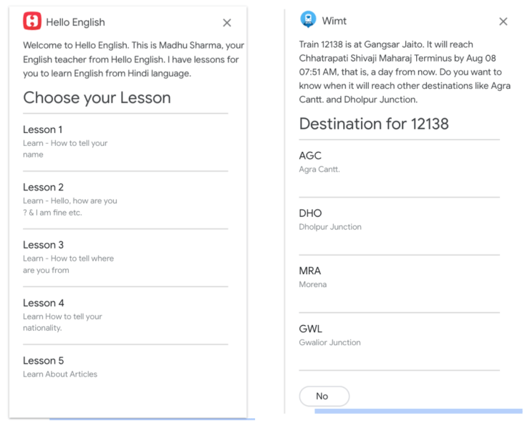The height and width of the screenshot is (426, 530).
Task: Click the Choose your Lesson heading
Action: (97, 97)
